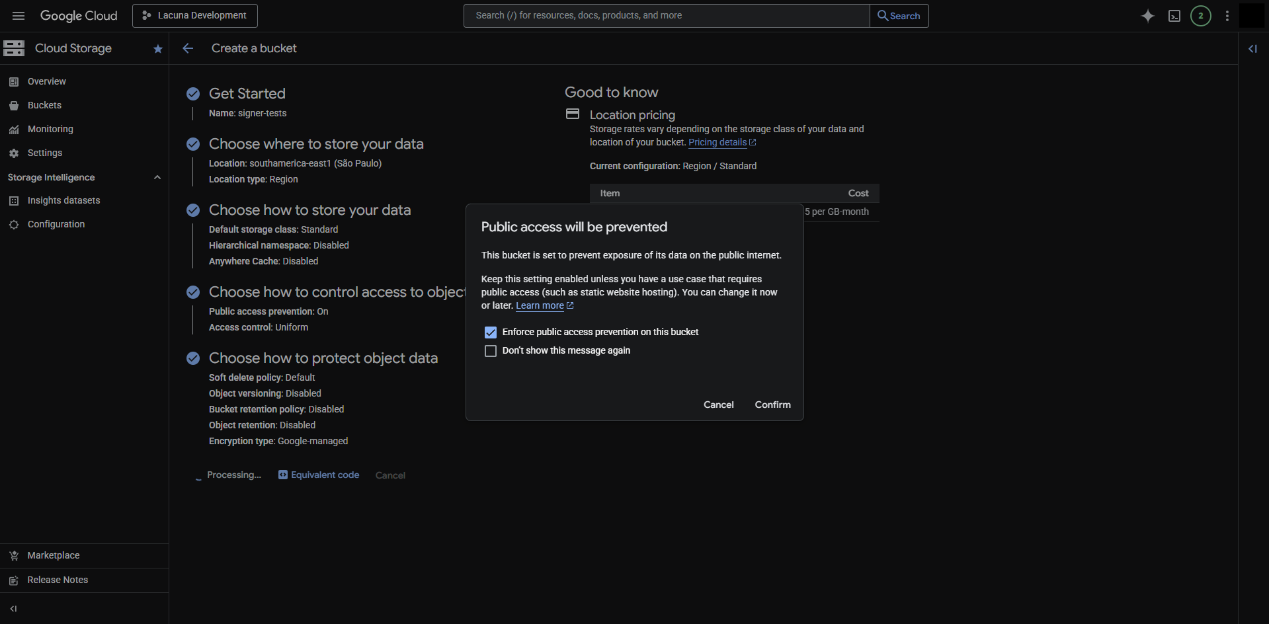Click the Gemini AI sparkle icon
Viewport: 1269px width, 624px height.
pyautogui.click(x=1147, y=16)
